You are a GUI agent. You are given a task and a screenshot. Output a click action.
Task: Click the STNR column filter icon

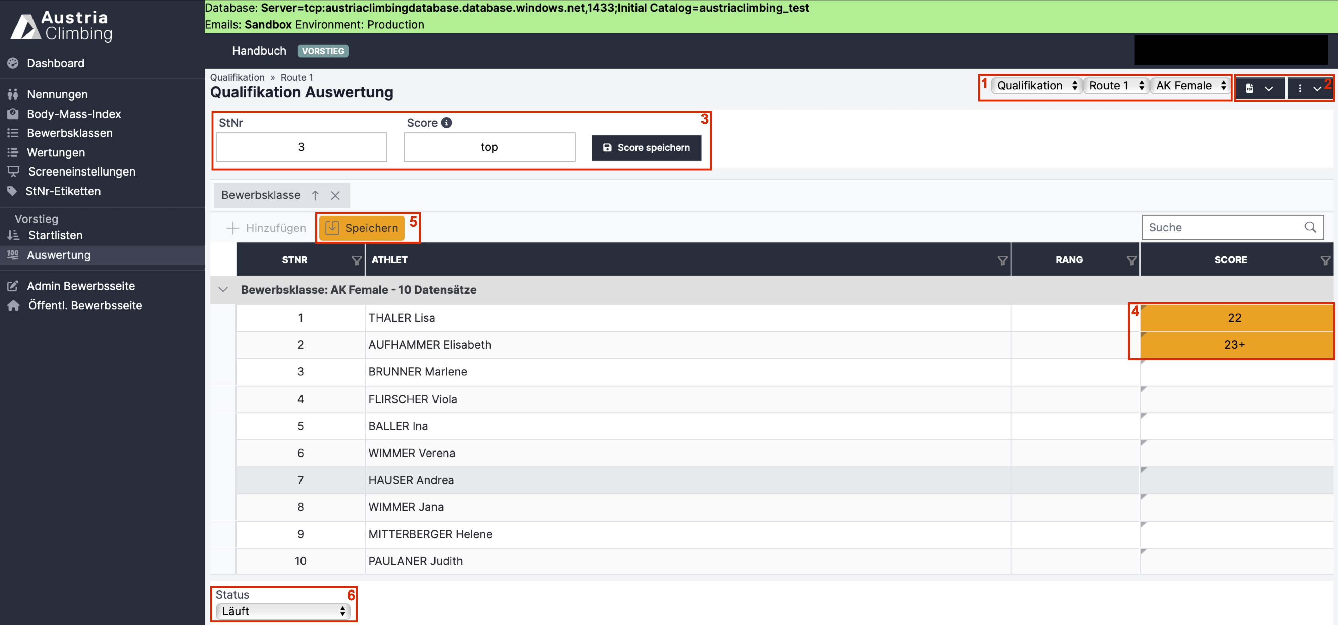356,260
